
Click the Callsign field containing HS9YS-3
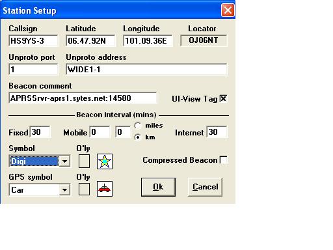(33, 40)
